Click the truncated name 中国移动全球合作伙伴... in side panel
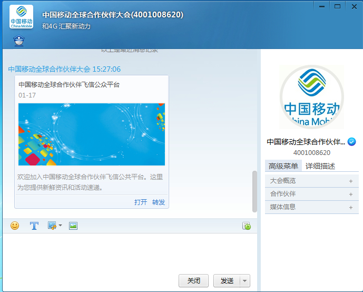This screenshot has width=363, height=292. pos(306,141)
